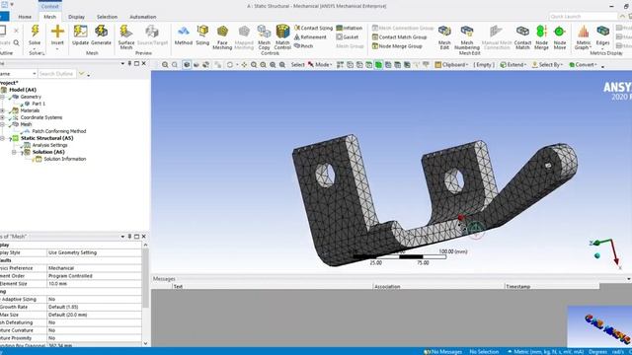This screenshot has width=632, height=355.
Task: Select Part 1 in the outline tree
Action: click(39, 104)
